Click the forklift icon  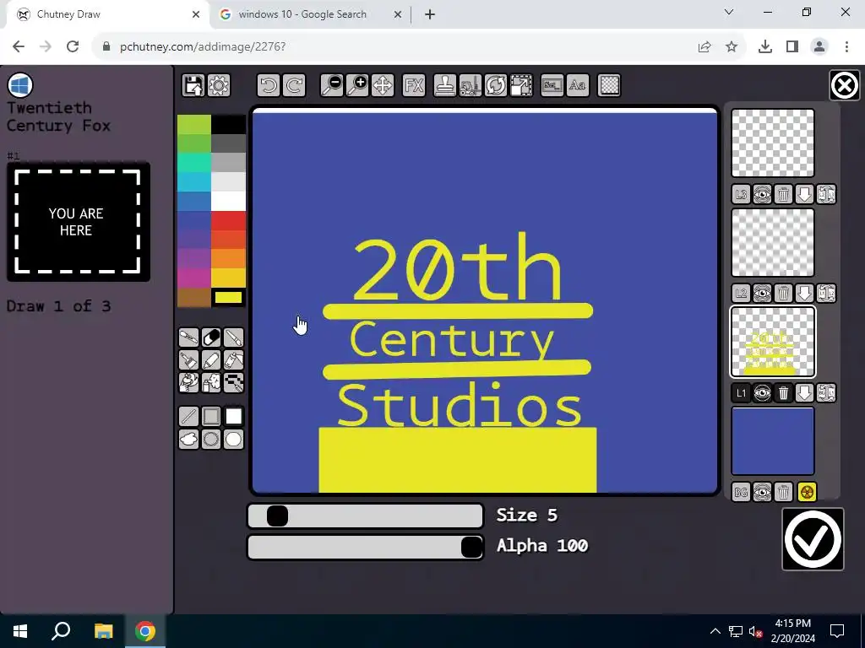tap(470, 85)
